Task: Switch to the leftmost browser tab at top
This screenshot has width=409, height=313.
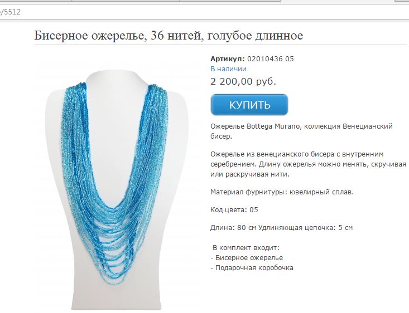Action: tap(35, 1)
